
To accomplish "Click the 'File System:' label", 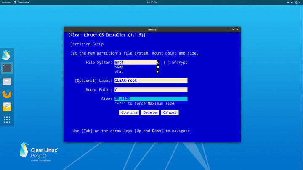I will [99, 62].
